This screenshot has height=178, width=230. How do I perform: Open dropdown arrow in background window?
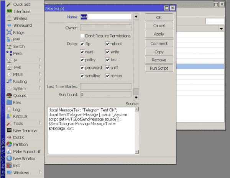pyautogui.click(x=221, y=29)
